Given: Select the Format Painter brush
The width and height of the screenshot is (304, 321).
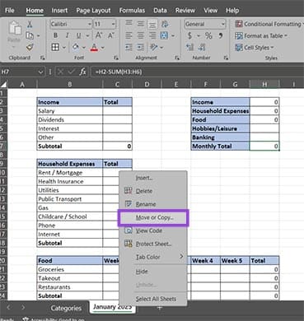Looking at the screenshot, I should tap(30, 48).
